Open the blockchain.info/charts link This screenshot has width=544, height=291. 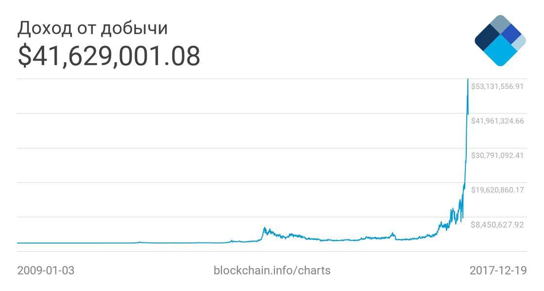272,271
